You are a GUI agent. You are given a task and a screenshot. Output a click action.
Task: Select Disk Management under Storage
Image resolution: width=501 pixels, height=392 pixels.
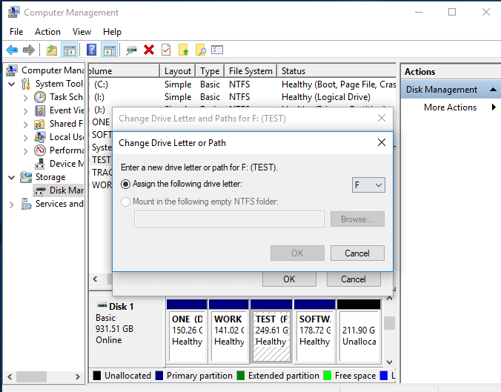point(65,190)
